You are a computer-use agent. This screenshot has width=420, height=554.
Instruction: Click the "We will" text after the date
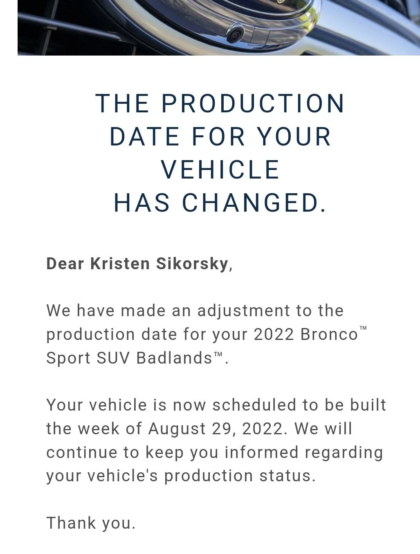coord(323,429)
